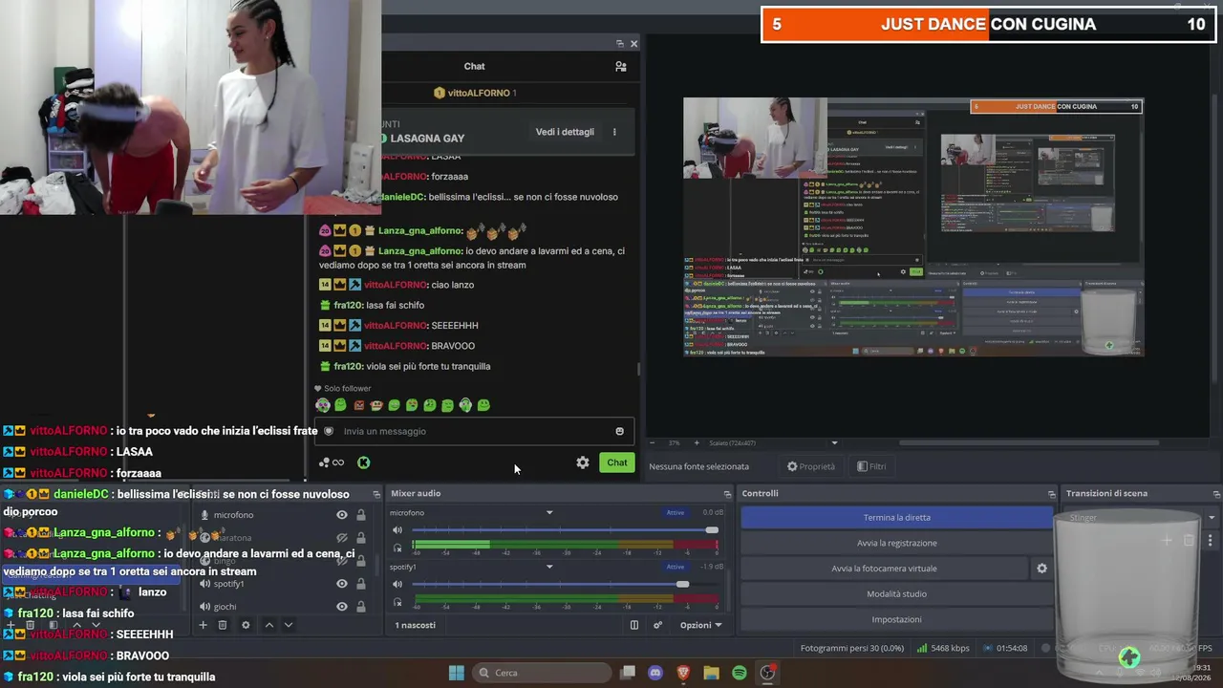Viewport: 1223px width, 688px height.
Task: Toggle lock on spotify1 source
Action: (x=360, y=584)
